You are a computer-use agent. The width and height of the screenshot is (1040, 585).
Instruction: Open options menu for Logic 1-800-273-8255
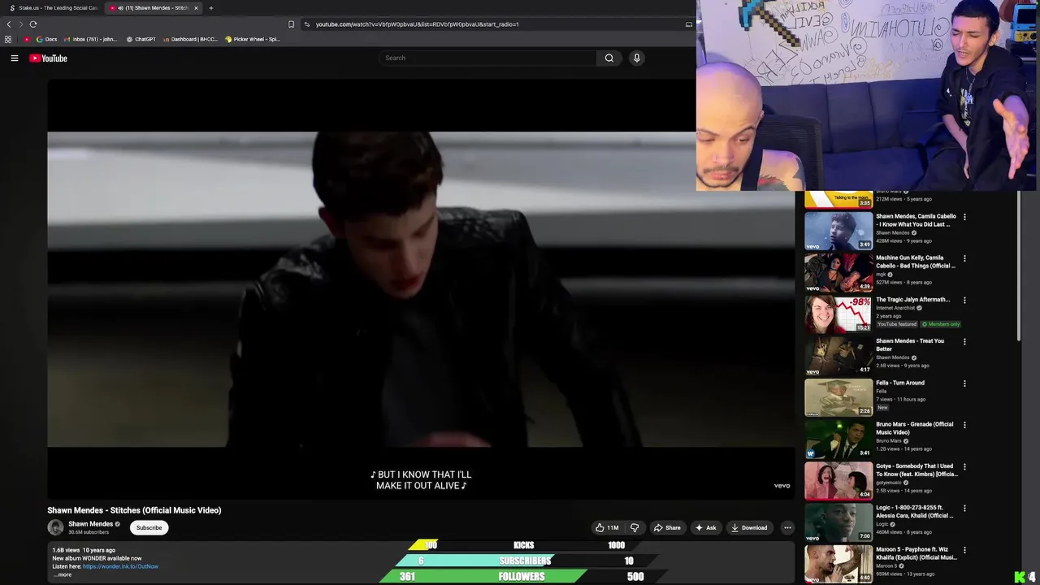964,508
